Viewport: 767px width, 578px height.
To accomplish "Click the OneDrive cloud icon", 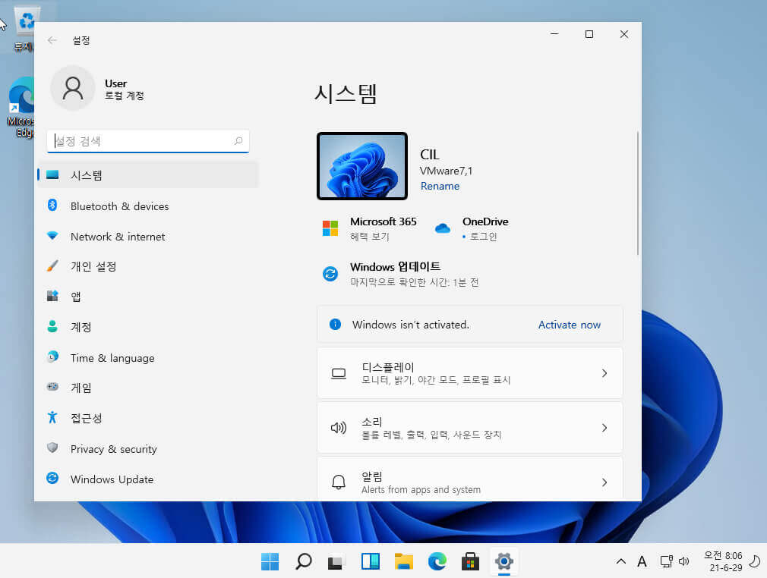I will click(443, 228).
